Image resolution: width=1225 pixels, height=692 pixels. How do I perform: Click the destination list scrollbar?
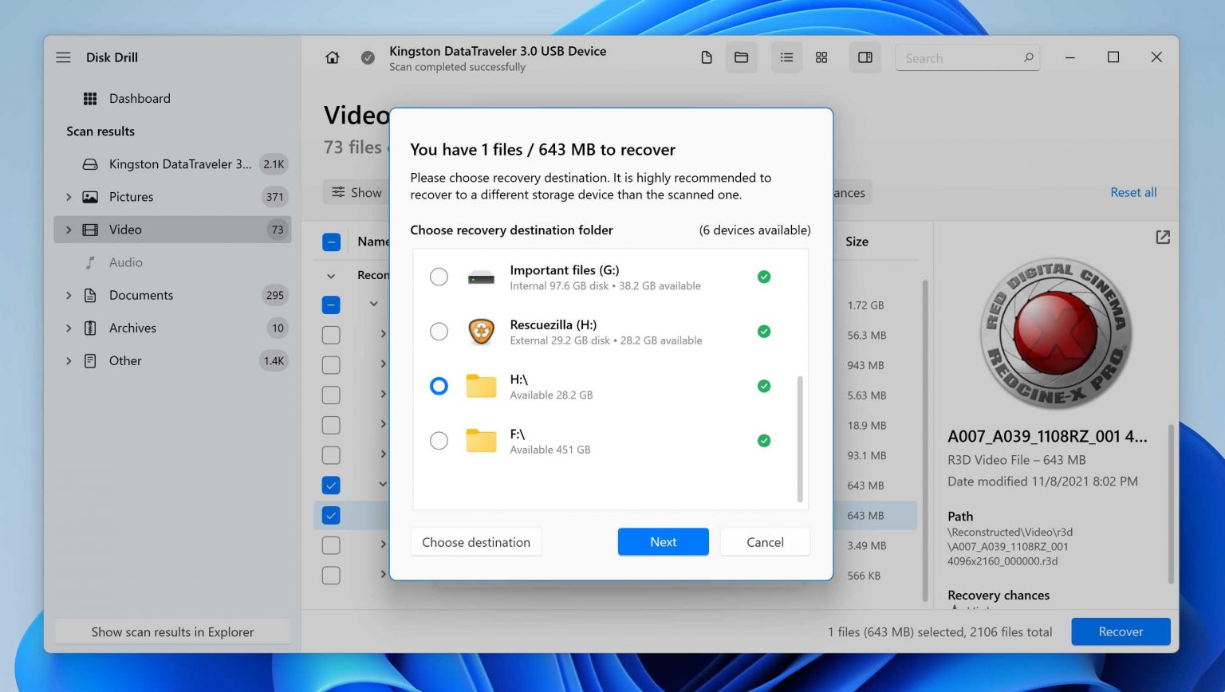800,438
